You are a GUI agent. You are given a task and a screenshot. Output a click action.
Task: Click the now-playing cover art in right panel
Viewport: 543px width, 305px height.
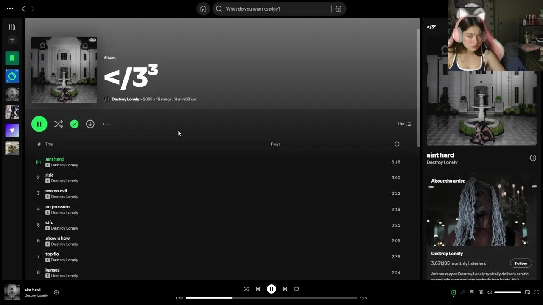click(x=481, y=108)
